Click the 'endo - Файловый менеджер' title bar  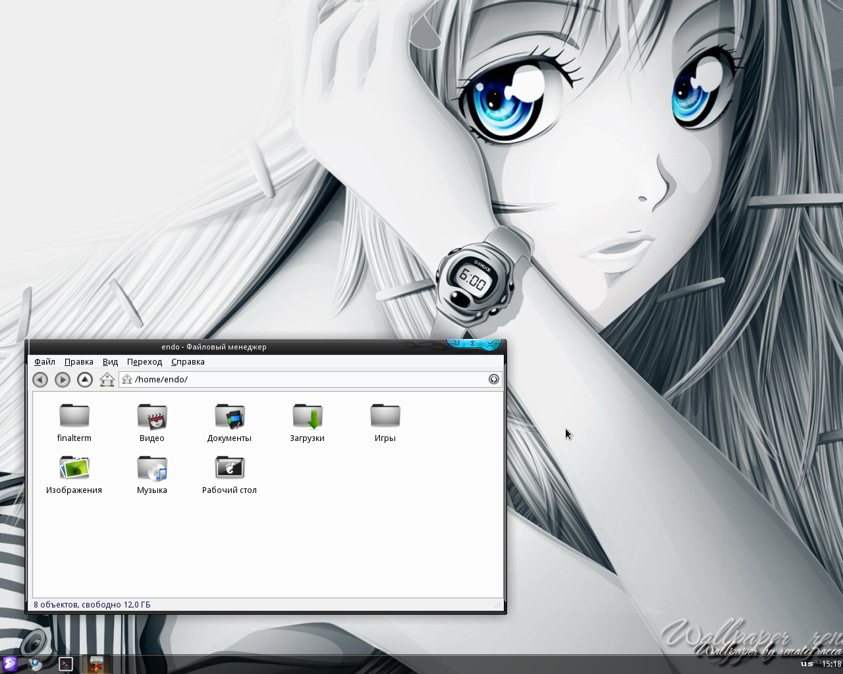[214, 347]
